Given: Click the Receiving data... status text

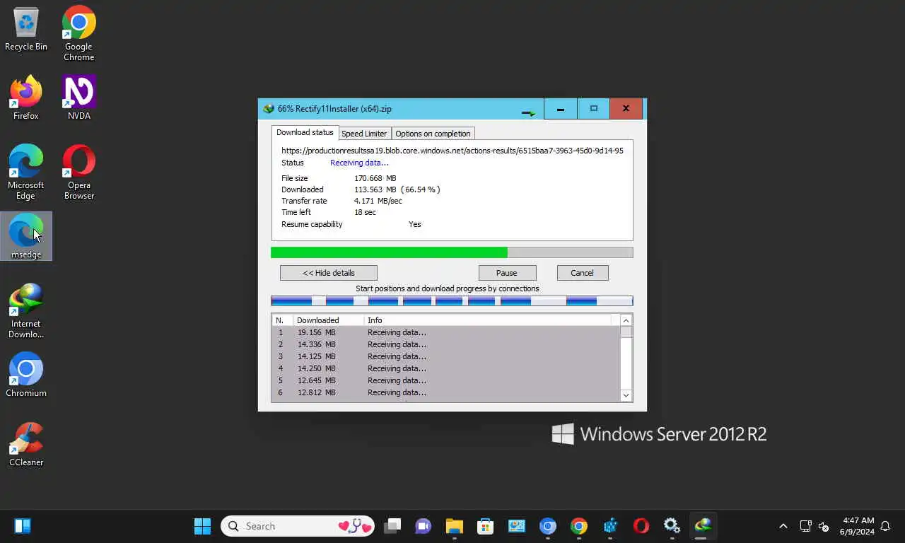Looking at the screenshot, I should click(359, 163).
